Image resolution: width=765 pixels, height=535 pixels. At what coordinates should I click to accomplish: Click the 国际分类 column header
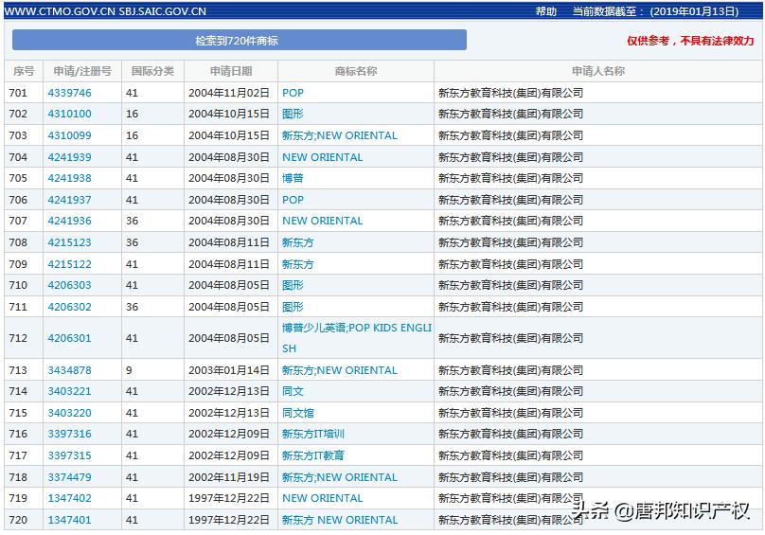(x=152, y=71)
